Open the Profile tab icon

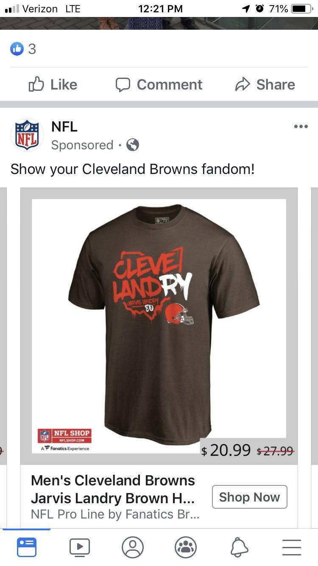click(x=133, y=547)
